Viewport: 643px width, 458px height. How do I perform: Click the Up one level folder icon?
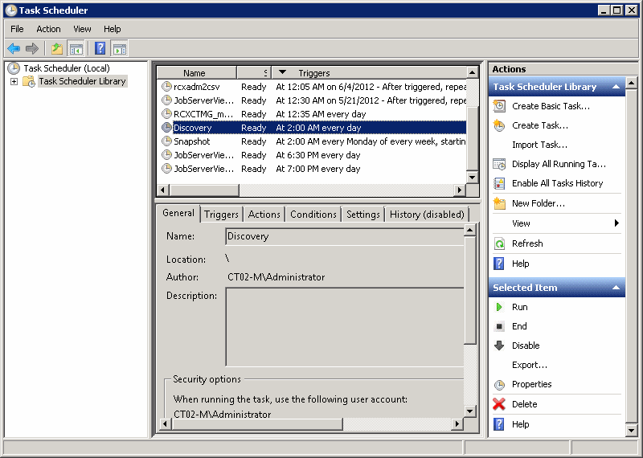coord(57,48)
